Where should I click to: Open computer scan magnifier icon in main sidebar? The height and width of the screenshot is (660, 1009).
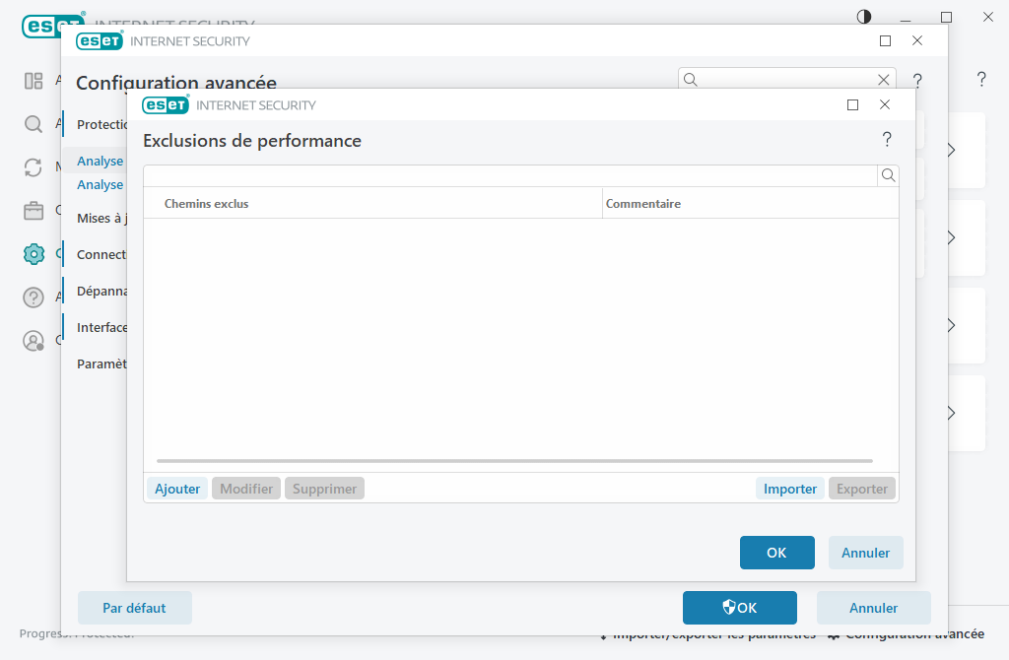(x=34, y=124)
